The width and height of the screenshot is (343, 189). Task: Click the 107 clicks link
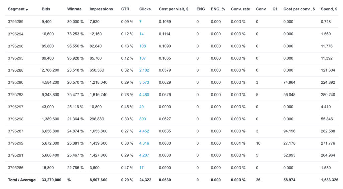click(x=143, y=58)
